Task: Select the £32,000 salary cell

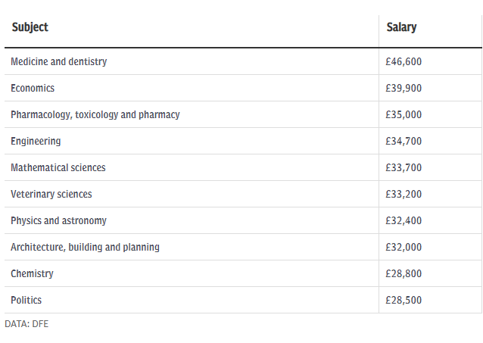Action: (404, 247)
